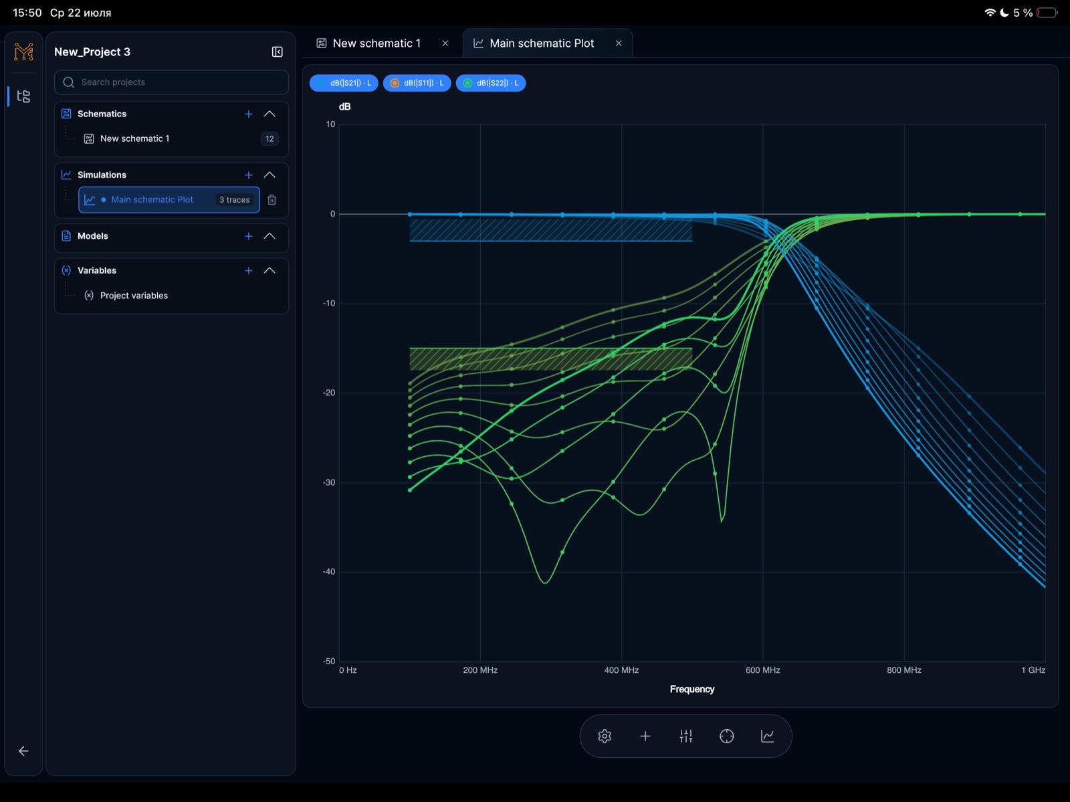Image resolution: width=1070 pixels, height=802 pixels.
Task: Close the Main schematic Plot tab
Action: point(619,43)
